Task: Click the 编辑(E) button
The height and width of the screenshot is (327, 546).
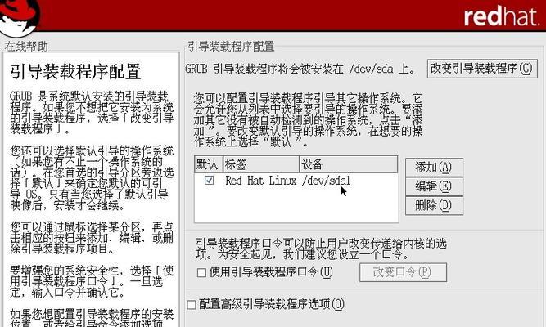Action: point(434,186)
